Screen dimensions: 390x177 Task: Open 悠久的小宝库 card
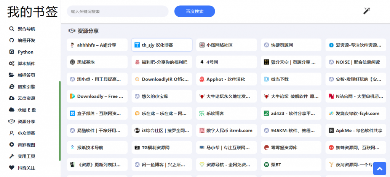tap(161, 96)
